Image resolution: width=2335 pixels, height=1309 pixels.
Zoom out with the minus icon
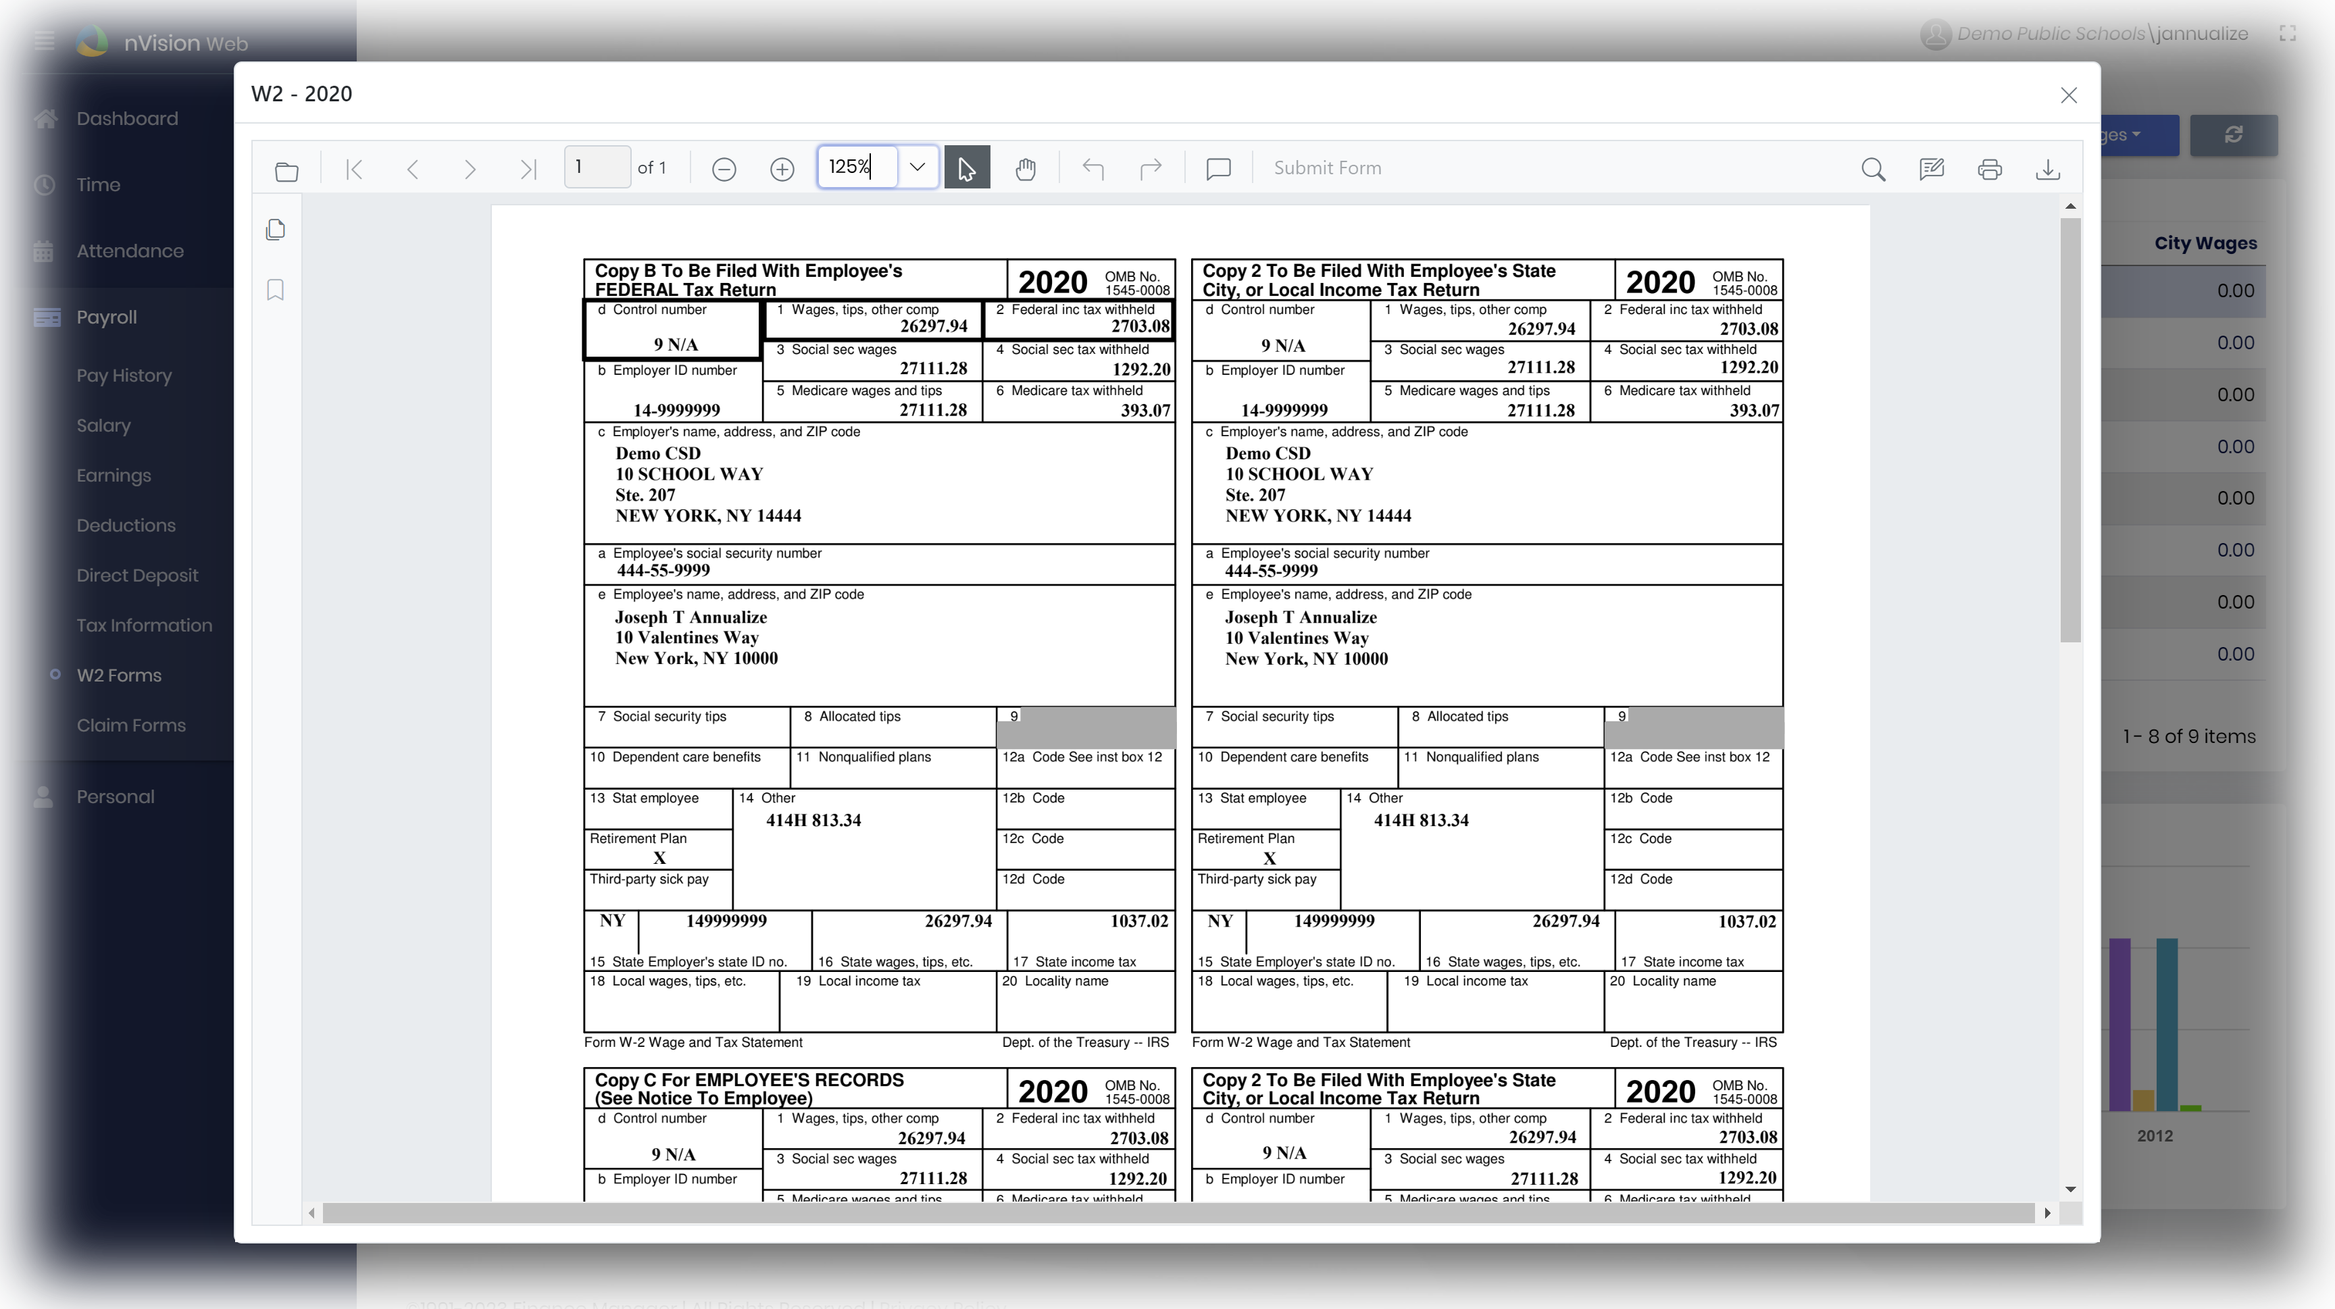(724, 170)
